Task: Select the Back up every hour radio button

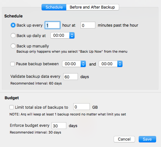Action: click(13, 25)
